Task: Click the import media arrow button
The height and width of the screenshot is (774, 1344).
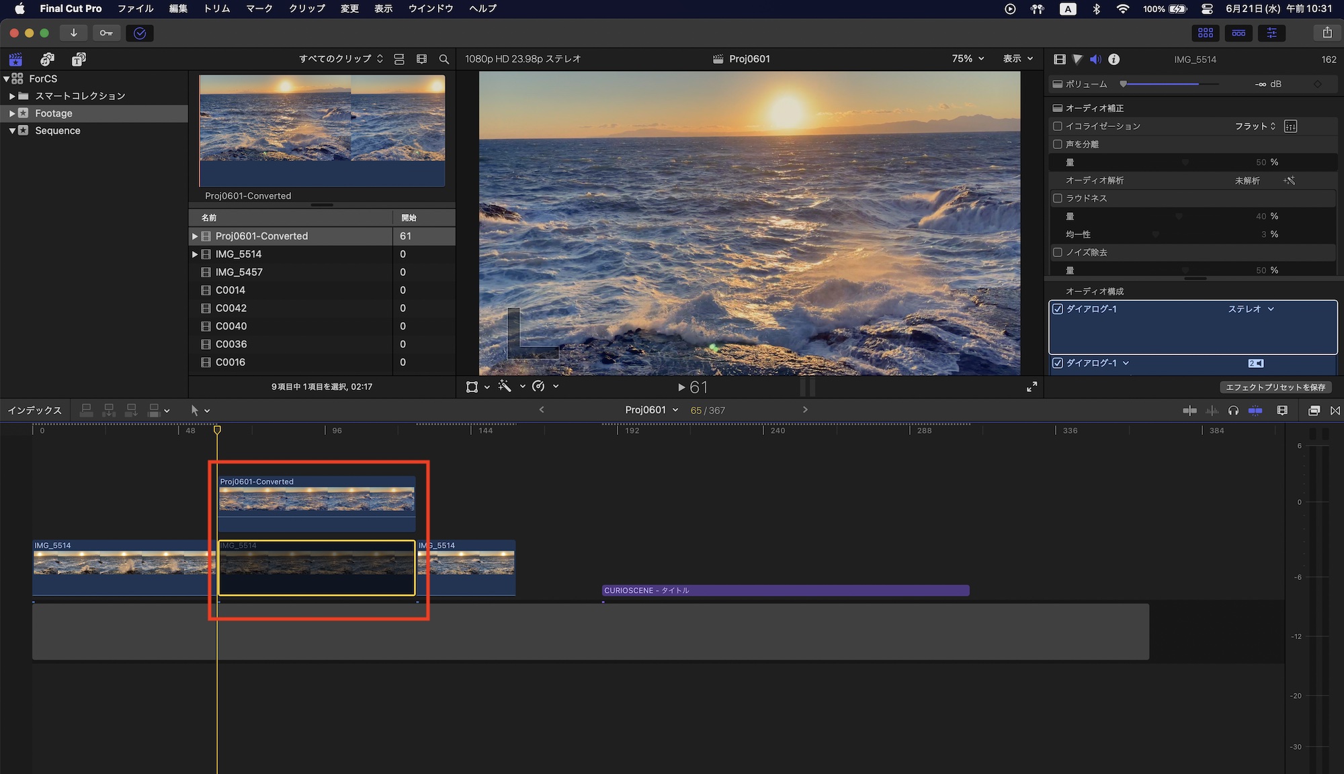Action: click(73, 33)
